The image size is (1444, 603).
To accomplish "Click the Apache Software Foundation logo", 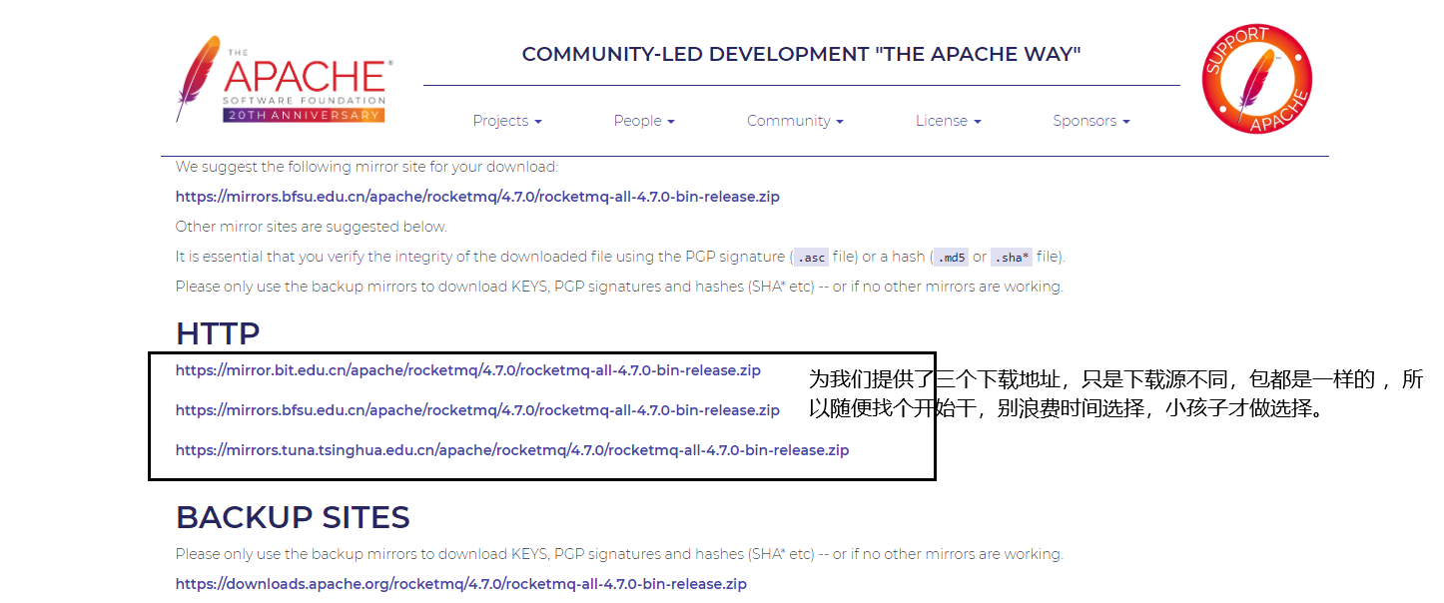I will (x=283, y=75).
